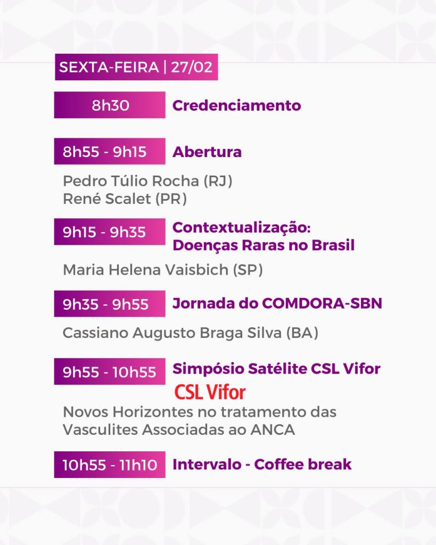Open the Credenciamento session title
This screenshot has width=436, height=545.
pyautogui.click(x=236, y=105)
